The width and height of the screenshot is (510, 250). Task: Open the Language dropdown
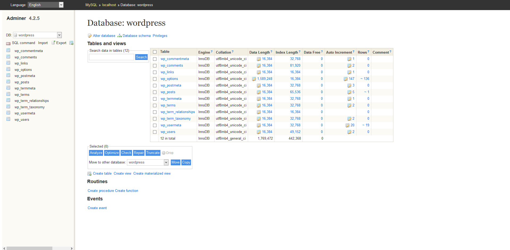pyautogui.click(x=45, y=5)
